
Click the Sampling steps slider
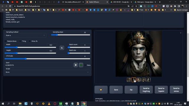tap(71, 35)
